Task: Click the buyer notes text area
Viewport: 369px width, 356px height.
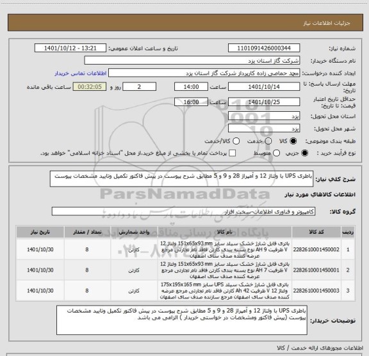Action: [x=182, y=320]
